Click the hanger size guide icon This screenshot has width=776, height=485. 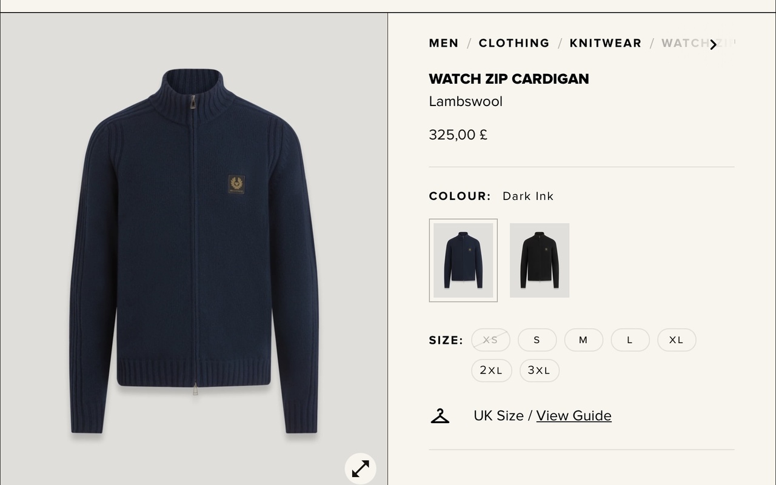tap(440, 416)
